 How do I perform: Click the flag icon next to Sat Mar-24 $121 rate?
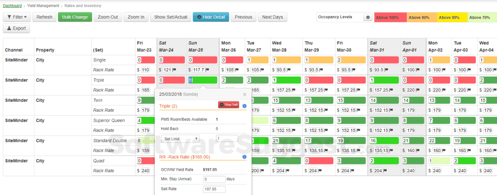coord(174,70)
